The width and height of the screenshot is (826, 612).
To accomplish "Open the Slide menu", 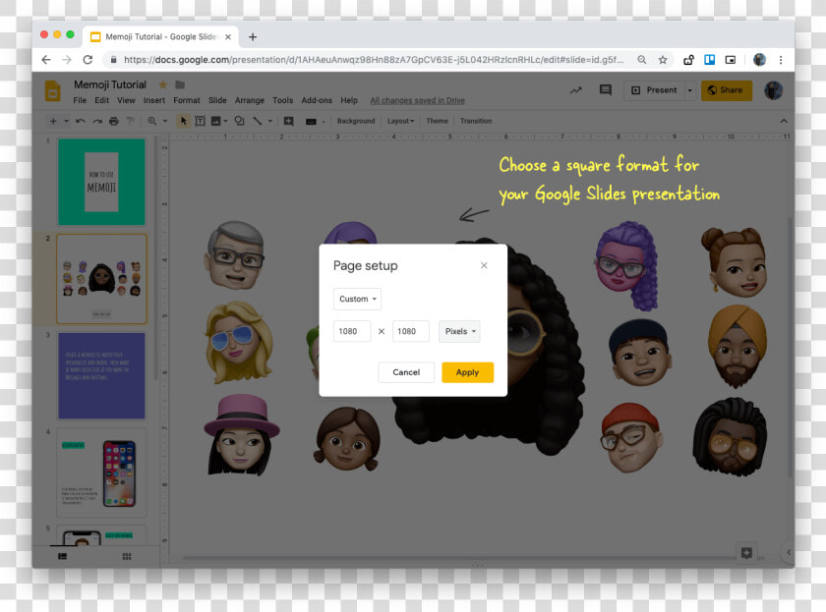I will 217,100.
